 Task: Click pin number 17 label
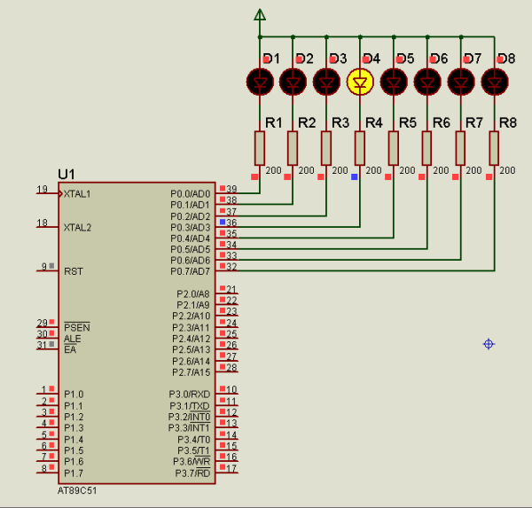(231, 469)
